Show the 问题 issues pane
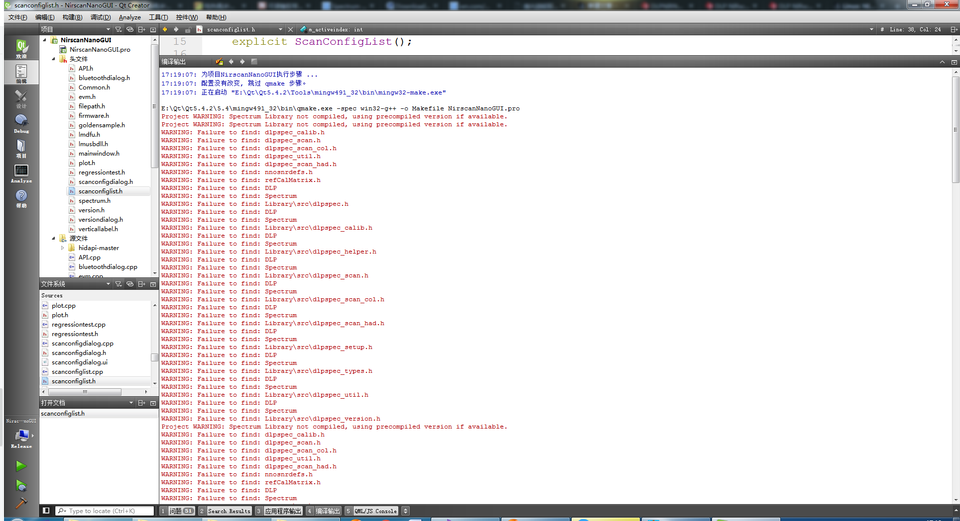The width and height of the screenshot is (960, 521). tap(178, 511)
